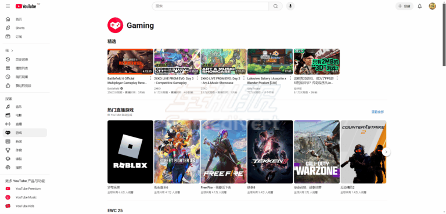
Task: Open more options for 2XKO Day 2 video
Action: 244,78
